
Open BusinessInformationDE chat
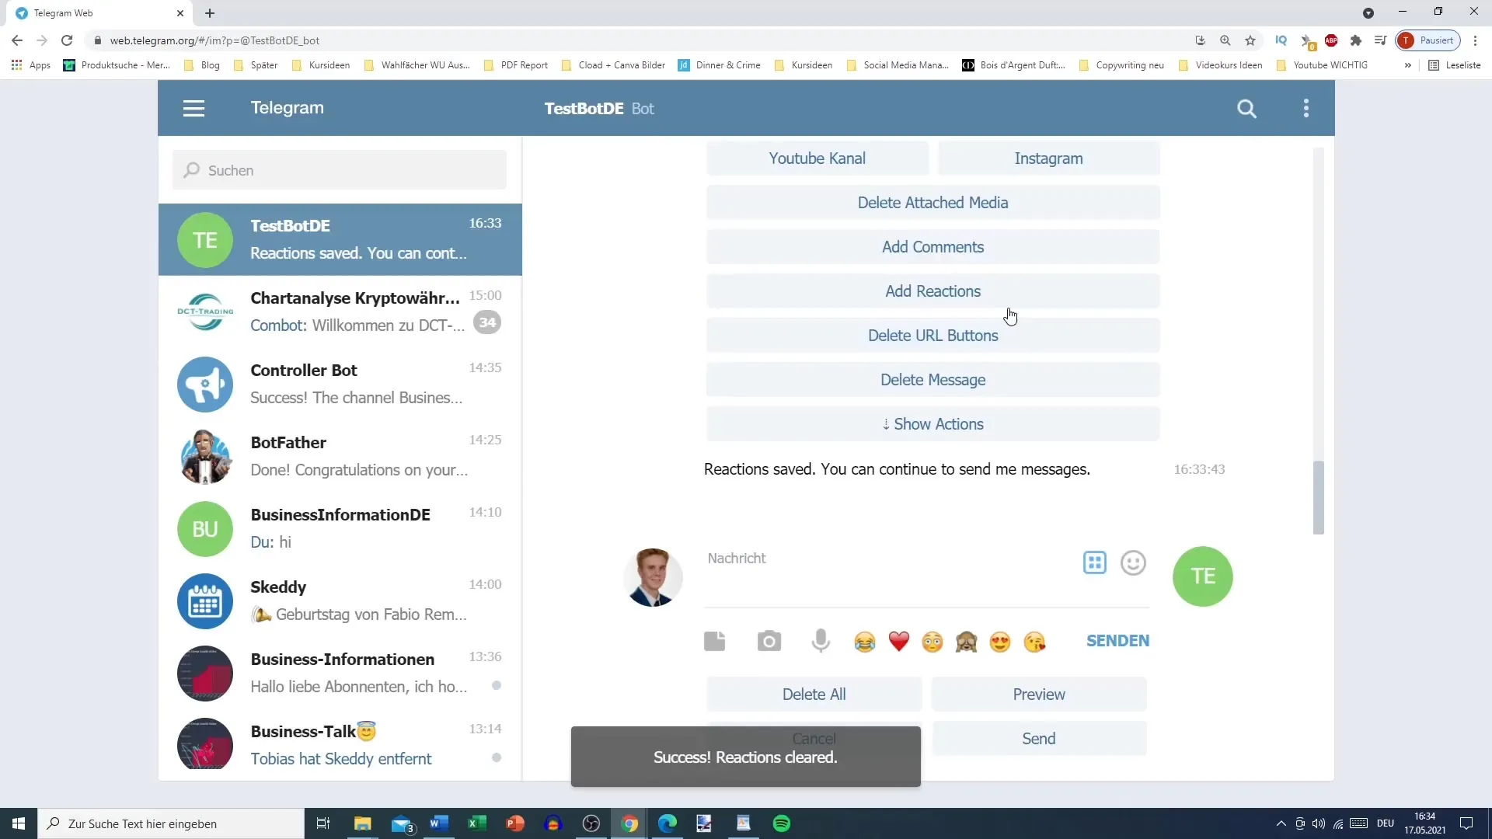tap(340, 527)
